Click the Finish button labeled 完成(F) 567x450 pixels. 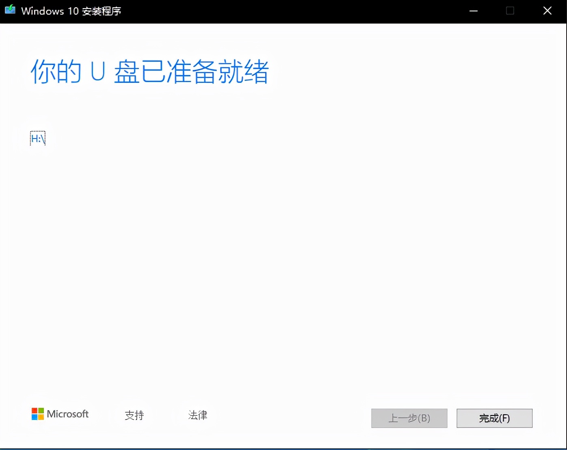point(494,418)
